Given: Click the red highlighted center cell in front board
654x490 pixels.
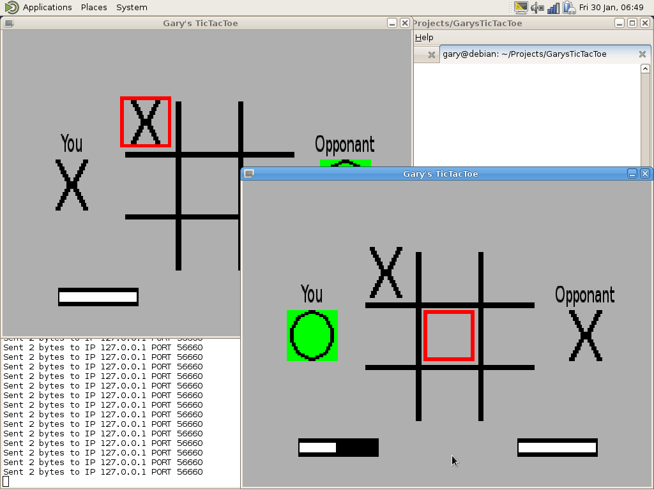Looking at the screenshot, I should 449,336.
